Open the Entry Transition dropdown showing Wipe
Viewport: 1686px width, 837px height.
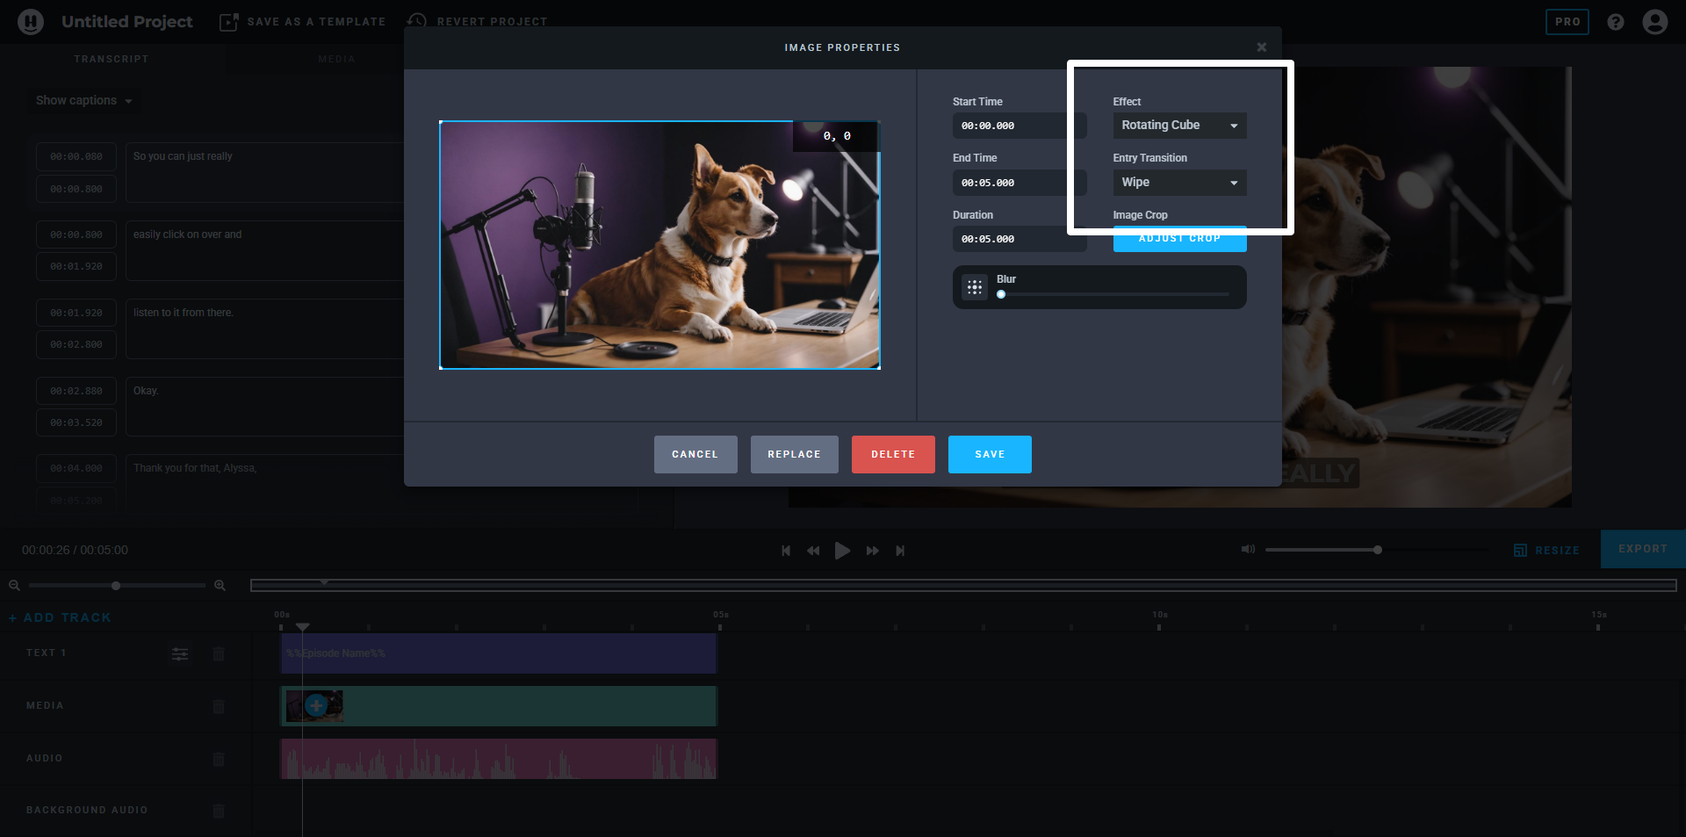(1179, 183)
